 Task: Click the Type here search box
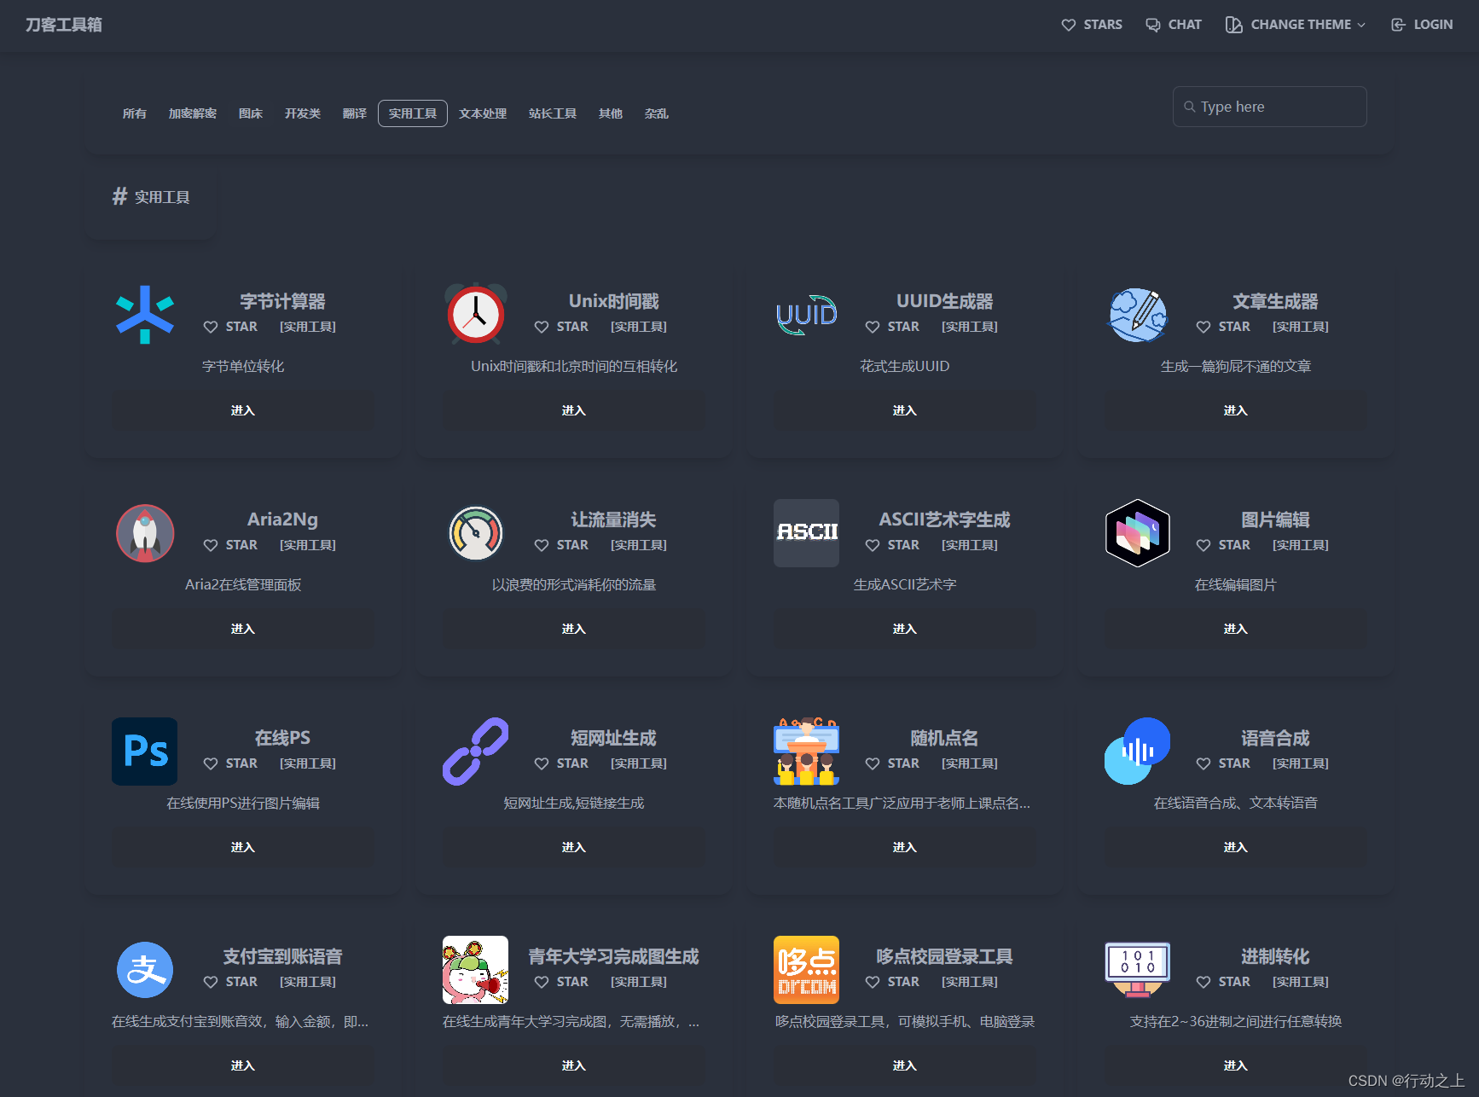pyautogui.click(x=1269, y=106)
